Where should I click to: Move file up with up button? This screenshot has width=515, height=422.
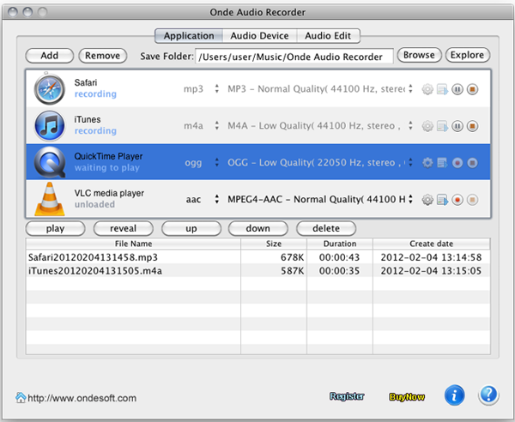[191, 228]
